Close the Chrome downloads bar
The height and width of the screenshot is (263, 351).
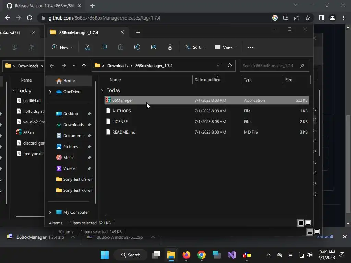pyautogui.click(x=345, y=237)
